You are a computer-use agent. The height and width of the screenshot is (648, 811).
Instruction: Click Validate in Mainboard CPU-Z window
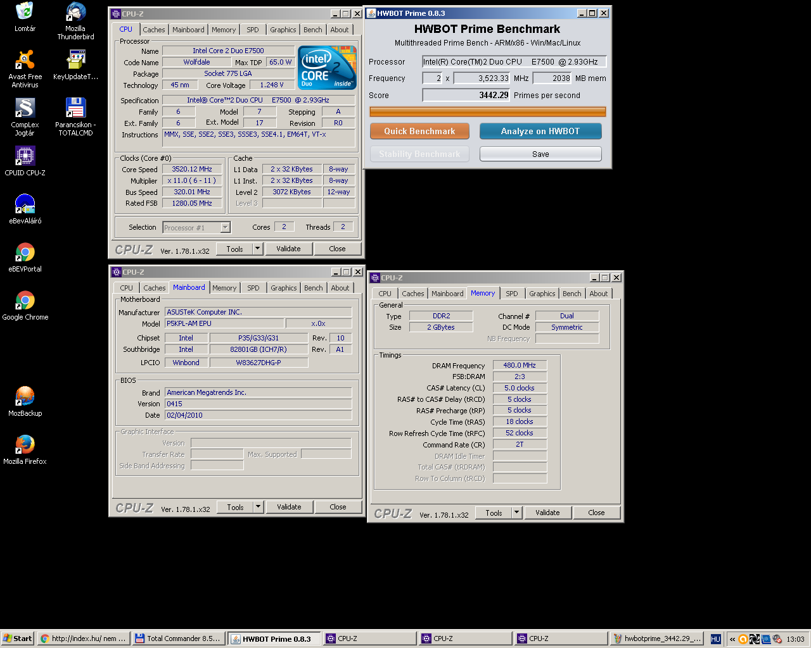289,507
